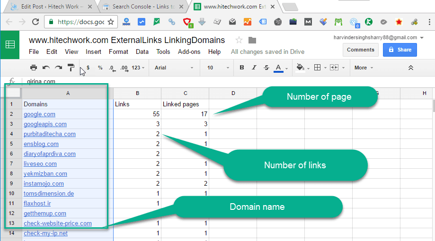Viewport: 435px width, 241px height.
Task: Switch to Edit Post Hitech Work tab
Action: coord(51,7)
